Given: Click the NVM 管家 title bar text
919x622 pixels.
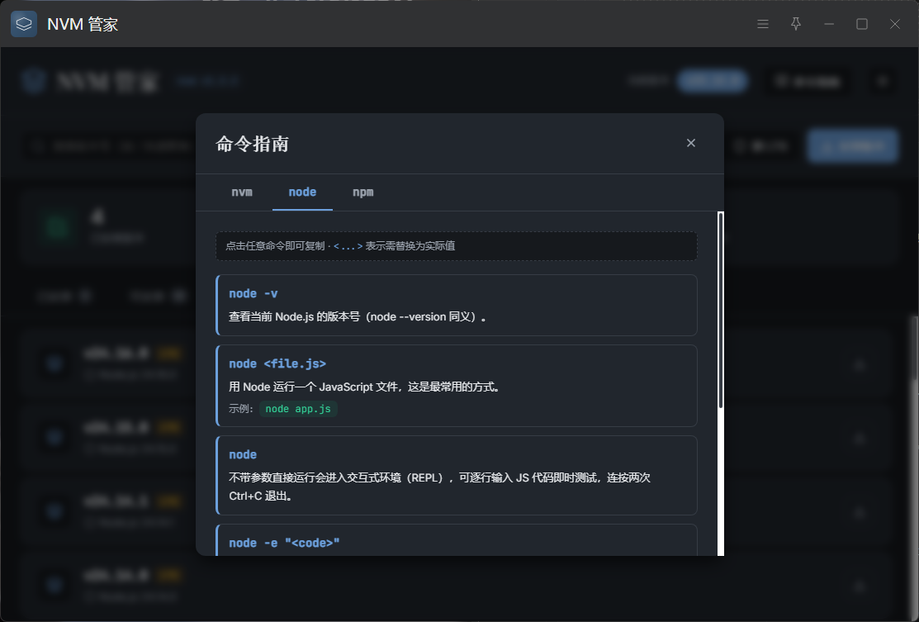Looking at the screenshot, I should (83, 24).
